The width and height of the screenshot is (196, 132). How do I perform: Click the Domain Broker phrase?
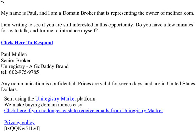(x=79, y=13)
